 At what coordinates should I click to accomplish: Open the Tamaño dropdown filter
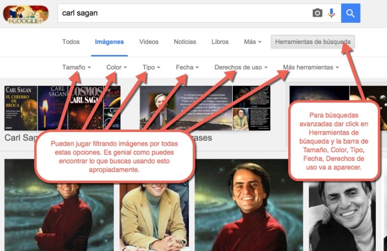pyautogui.click(x=76, y=67)
